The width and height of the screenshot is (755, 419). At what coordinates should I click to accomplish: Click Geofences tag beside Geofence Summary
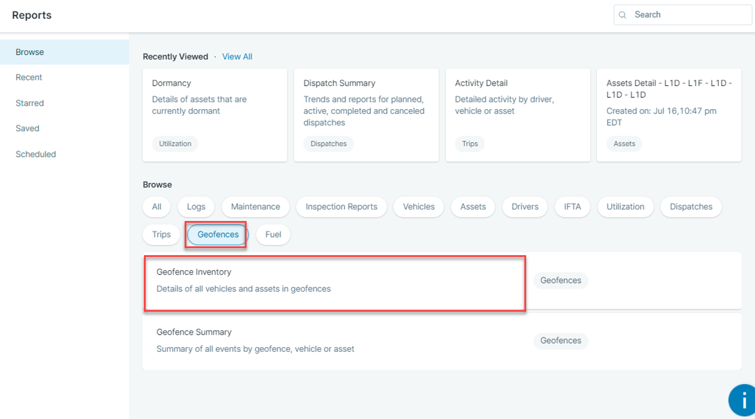(x=560, y=341)
